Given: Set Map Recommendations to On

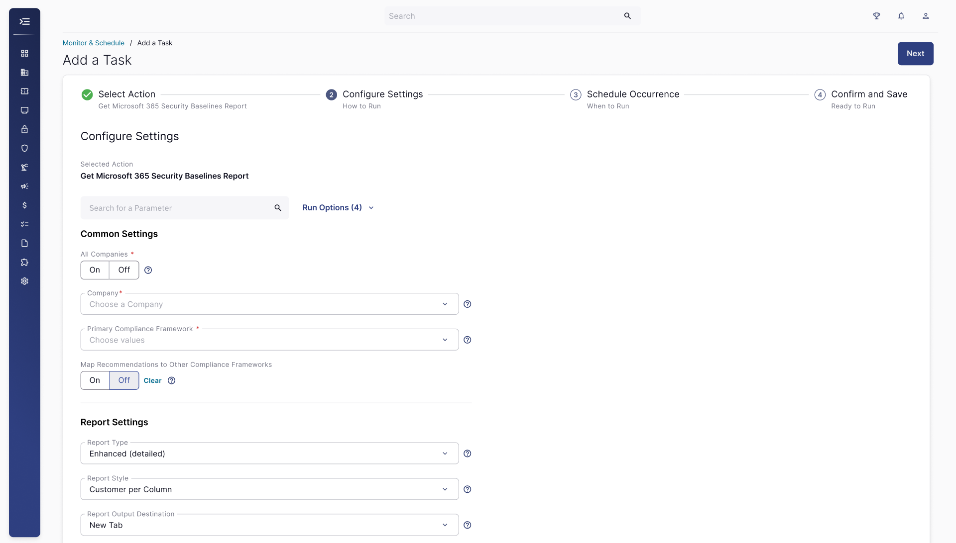Looking at the screenshot, I should tap(95, 380).
